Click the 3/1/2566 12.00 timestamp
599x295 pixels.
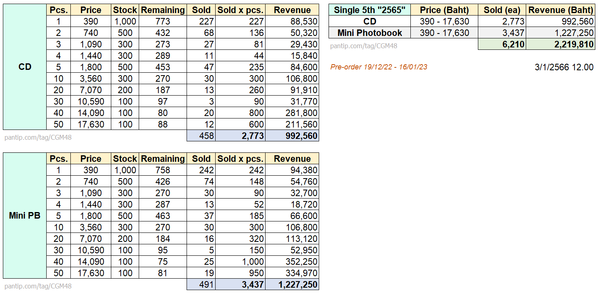point(564,67)
